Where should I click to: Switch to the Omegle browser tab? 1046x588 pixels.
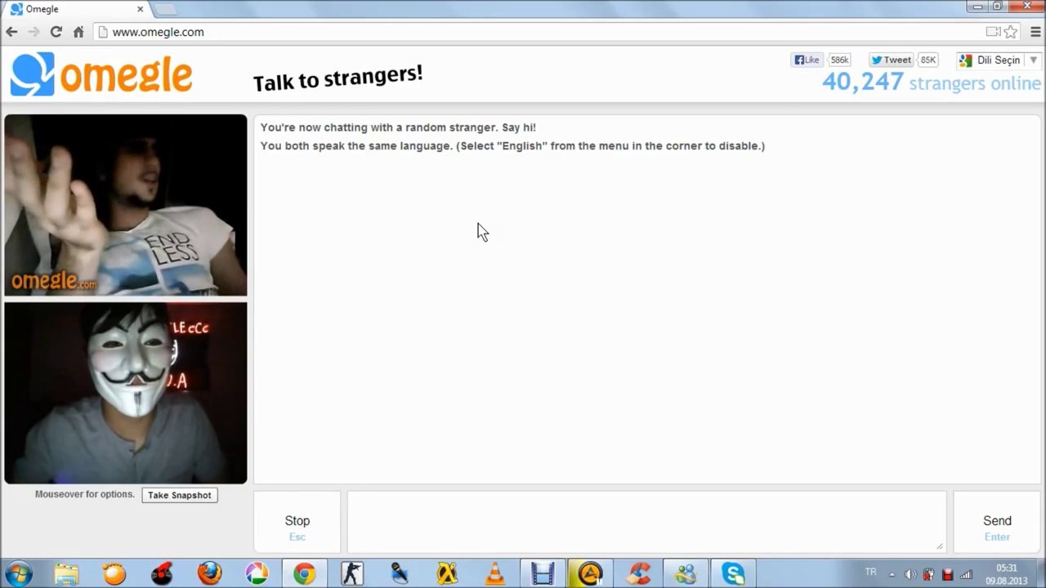pos(75,9)
